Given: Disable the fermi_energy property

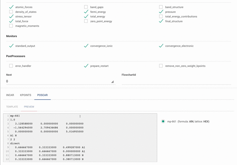Looking at the screenshot, I should (x=86, y=12).
